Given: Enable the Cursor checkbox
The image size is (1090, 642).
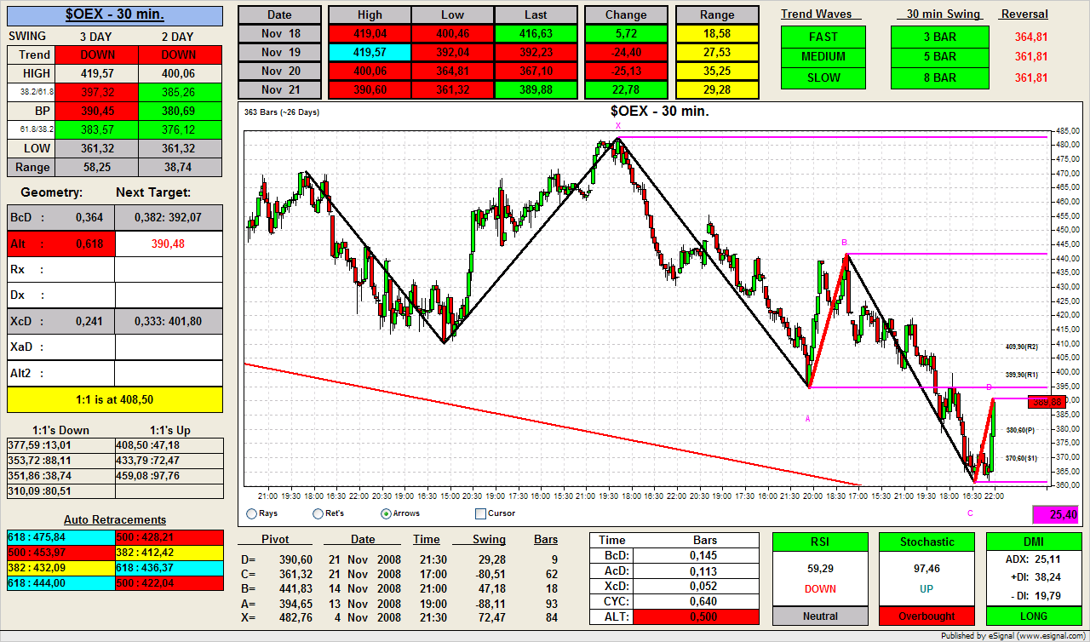Looking at the screenshot, I should click(x=480, y=513).
